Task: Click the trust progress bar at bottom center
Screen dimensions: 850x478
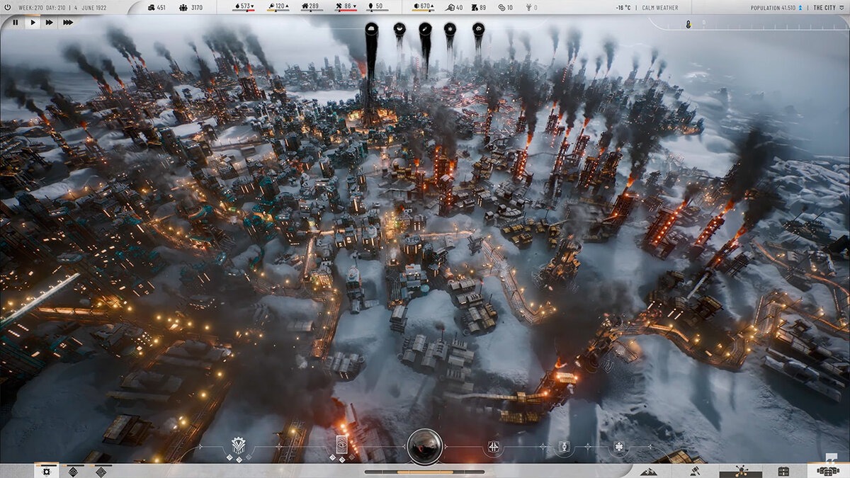Action: pyautogui.click(x=425, y=472)
